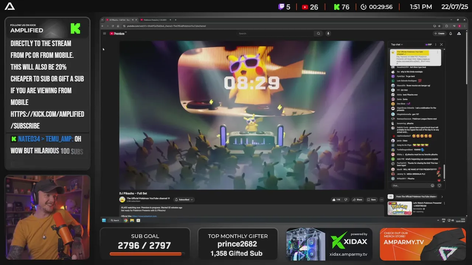Open the browser tab search dropdown
This screenshot has height=265, width=472.
pyautogui.click(x=102, y=20)
